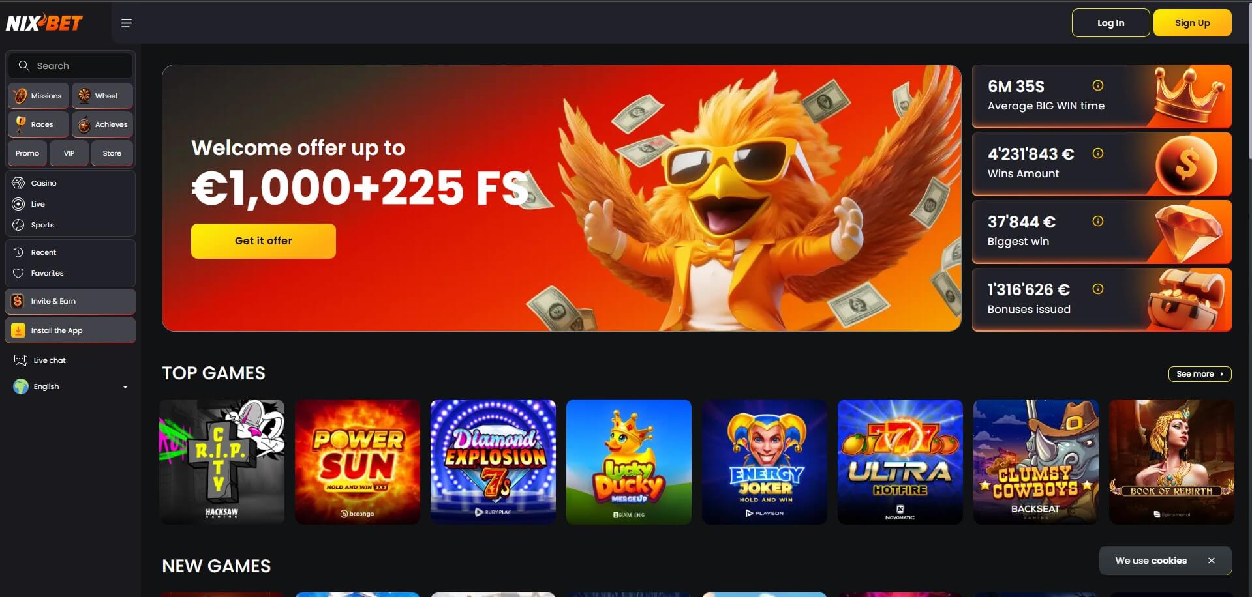Click into the Search field
The width and height of the screenshot is (1252, 597).
pos(70,66)
